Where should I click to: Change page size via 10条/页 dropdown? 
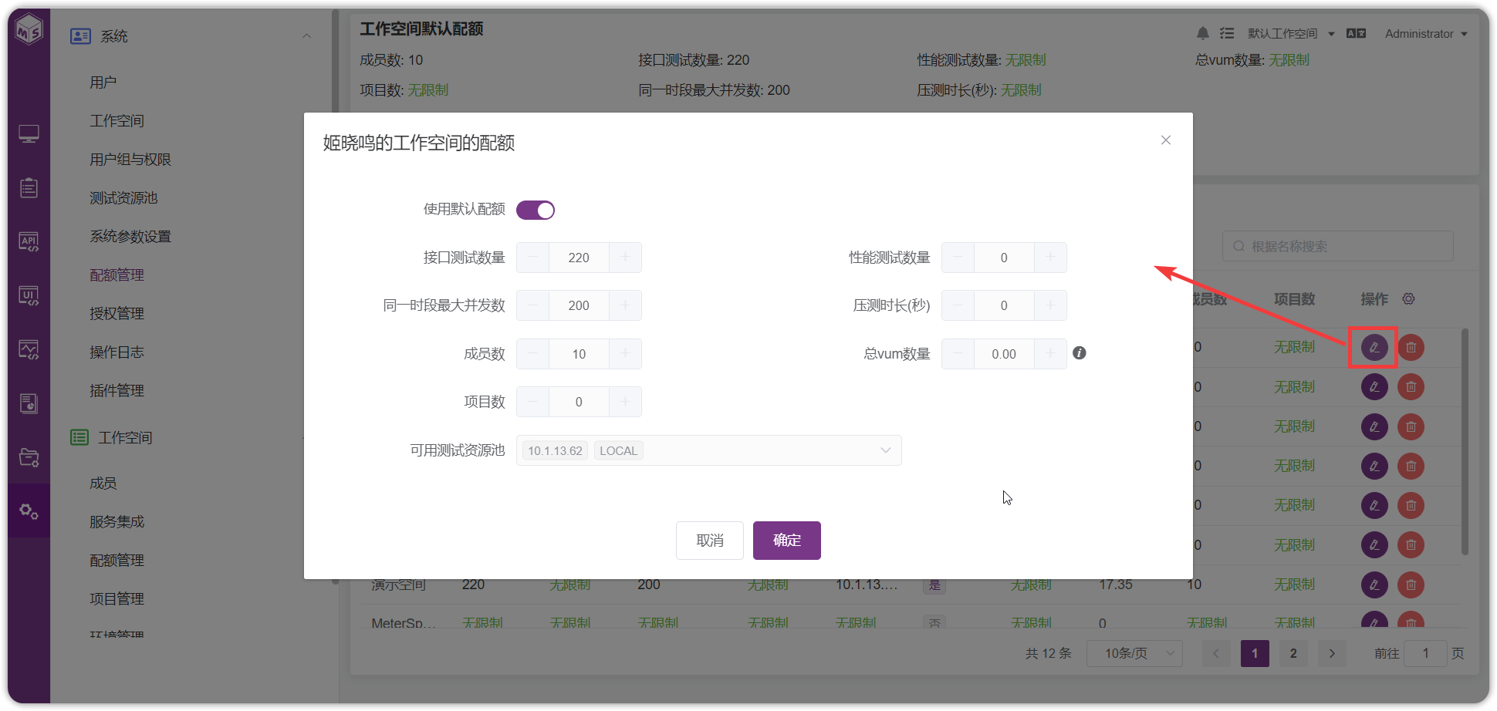[x=1134, y=653]
